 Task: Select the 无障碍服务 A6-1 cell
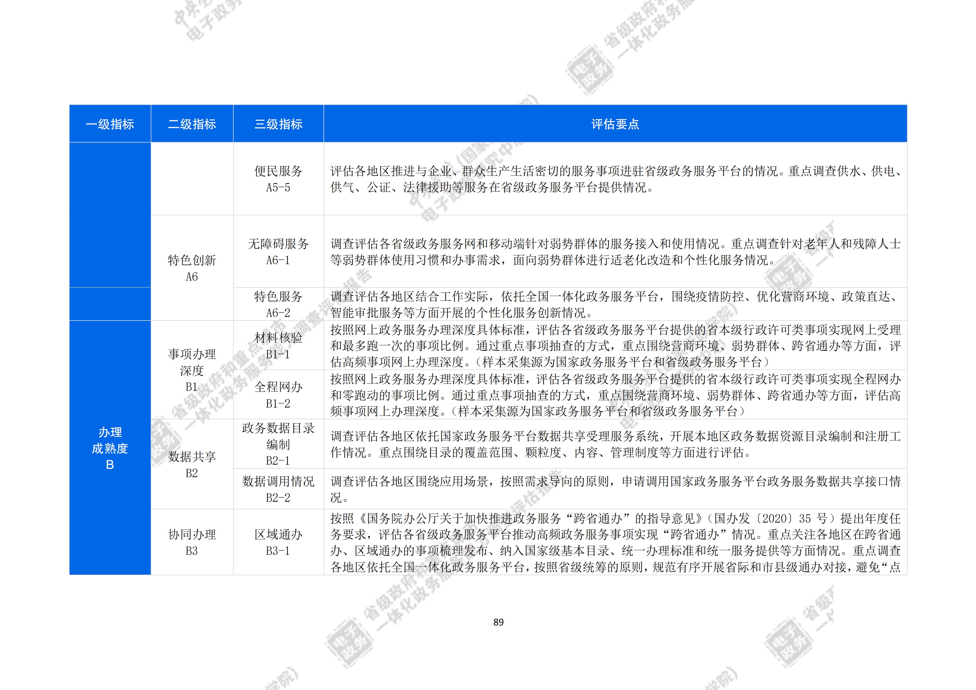(x=278, y=252)
